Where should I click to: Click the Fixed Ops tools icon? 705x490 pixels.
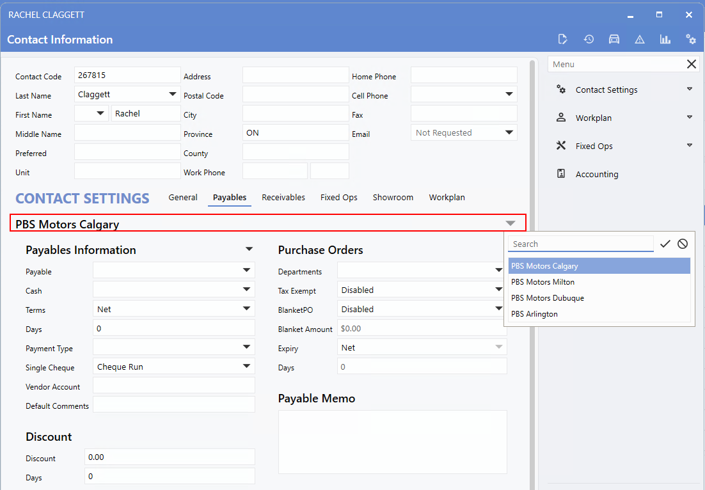point(561,146)
